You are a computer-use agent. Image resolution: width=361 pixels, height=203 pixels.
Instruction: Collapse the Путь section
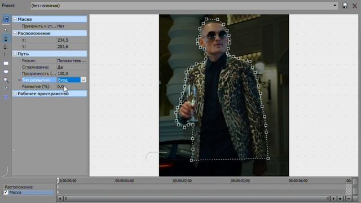(x=15, y=54)
